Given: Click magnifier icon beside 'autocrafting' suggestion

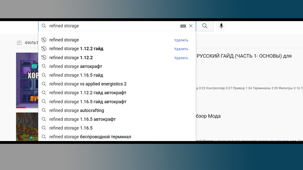Looking at the screenshot, I should pyautogui.click(x=44, y=110).
